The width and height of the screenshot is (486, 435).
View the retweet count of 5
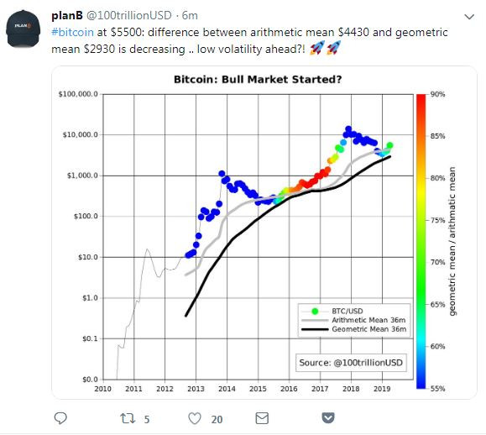click(x=147, y=420)
